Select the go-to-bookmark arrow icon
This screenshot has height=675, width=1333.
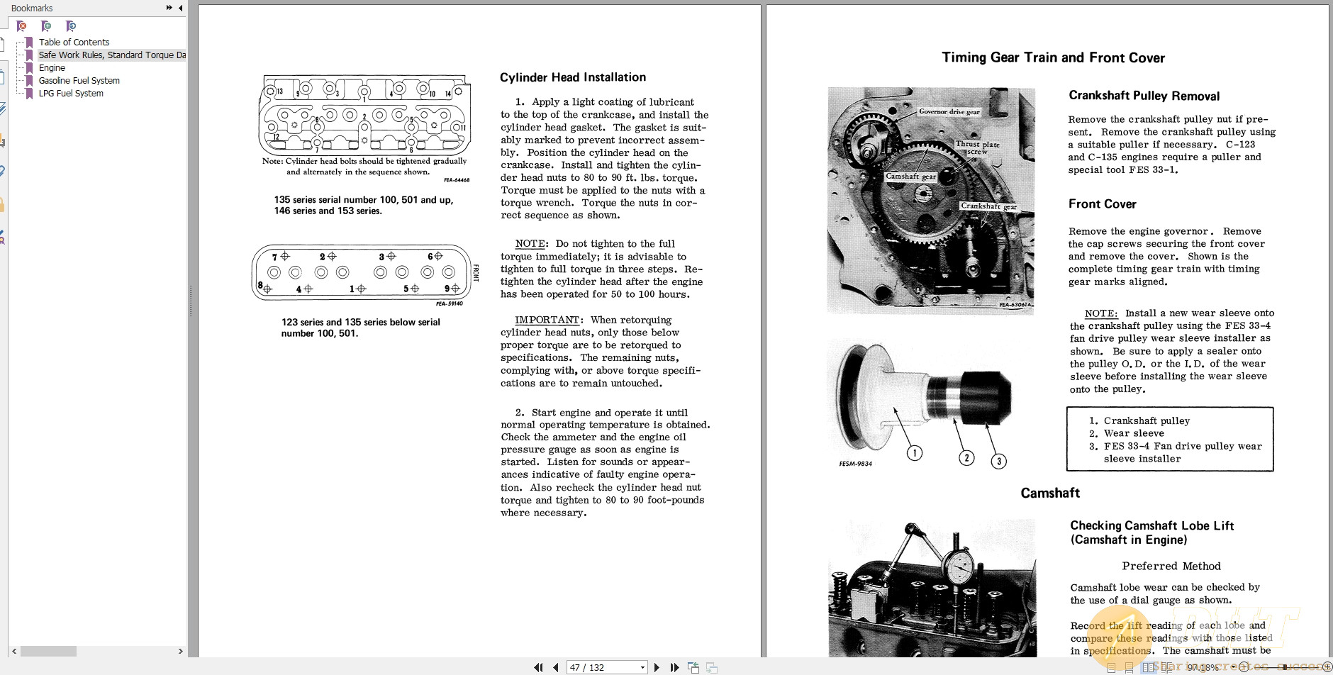pyautogui.click(x=70, y=26)
